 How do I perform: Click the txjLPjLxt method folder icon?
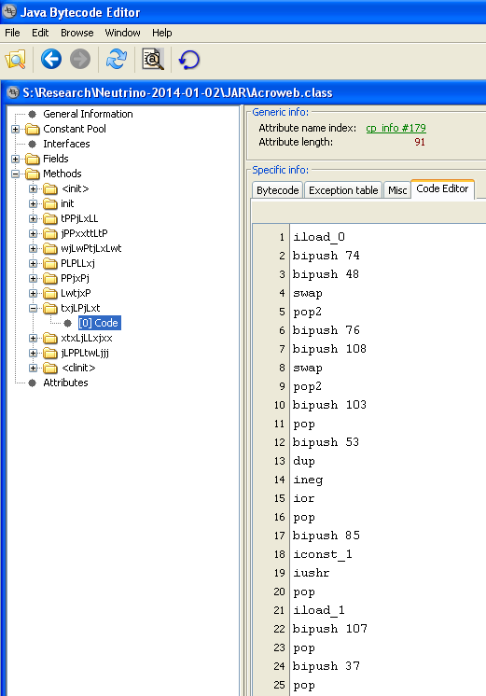pyautogui.click(x=50, y=309)
